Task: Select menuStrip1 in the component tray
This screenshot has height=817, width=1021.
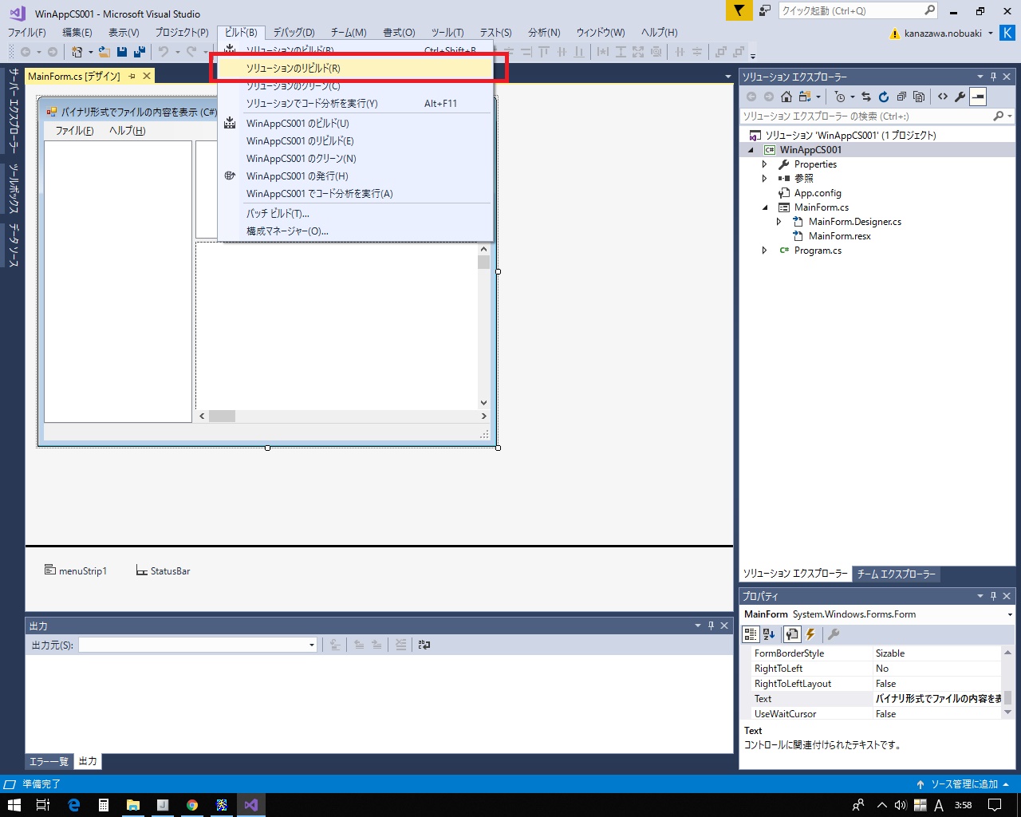Action: coord(75,571)
